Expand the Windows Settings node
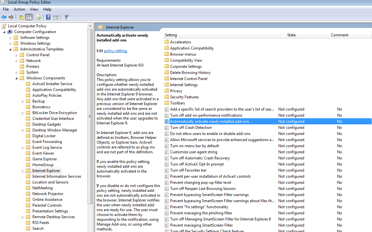 point(10,43)
